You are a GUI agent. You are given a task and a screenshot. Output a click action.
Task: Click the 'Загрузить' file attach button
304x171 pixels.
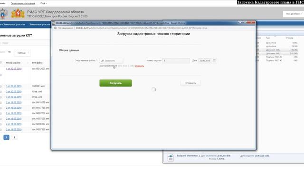click(x=111, y=61)
